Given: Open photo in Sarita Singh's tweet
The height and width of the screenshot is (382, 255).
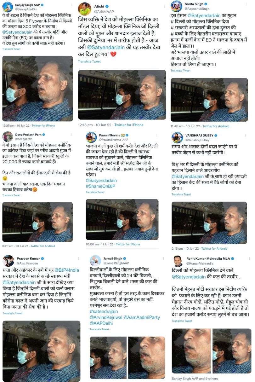Looking at the screenshot, I should pyautogui.click(x=209, y=100).
